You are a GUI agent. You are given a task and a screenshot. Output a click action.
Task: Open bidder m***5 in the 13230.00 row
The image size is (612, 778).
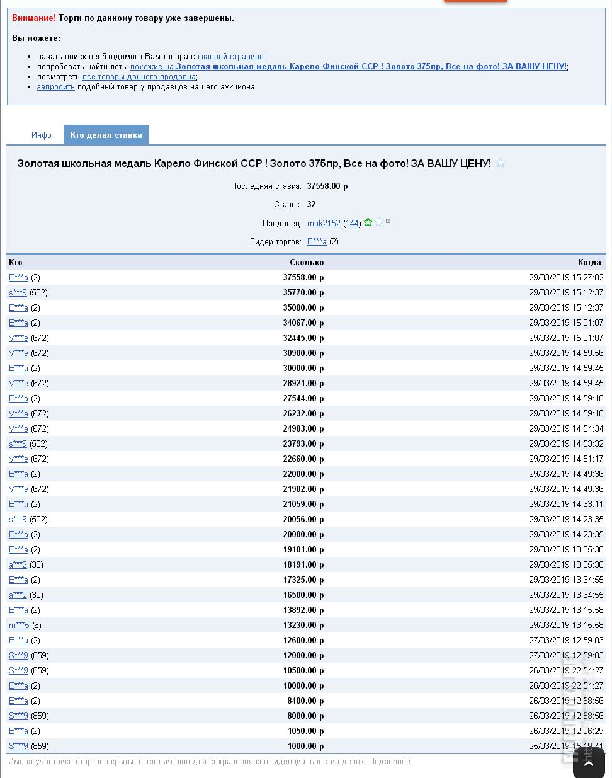pyautogui.click(x=19, y=626)
